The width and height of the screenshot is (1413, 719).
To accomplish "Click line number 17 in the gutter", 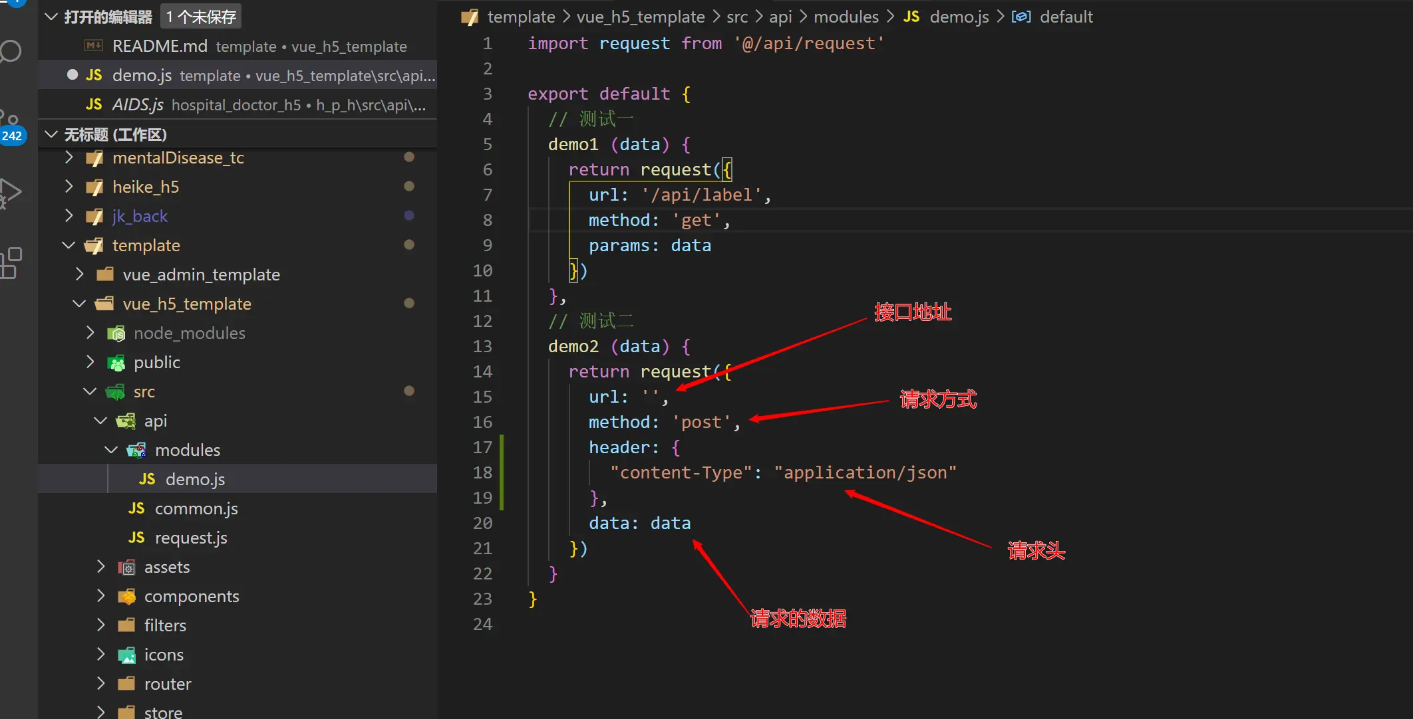I will pos(482,447).
